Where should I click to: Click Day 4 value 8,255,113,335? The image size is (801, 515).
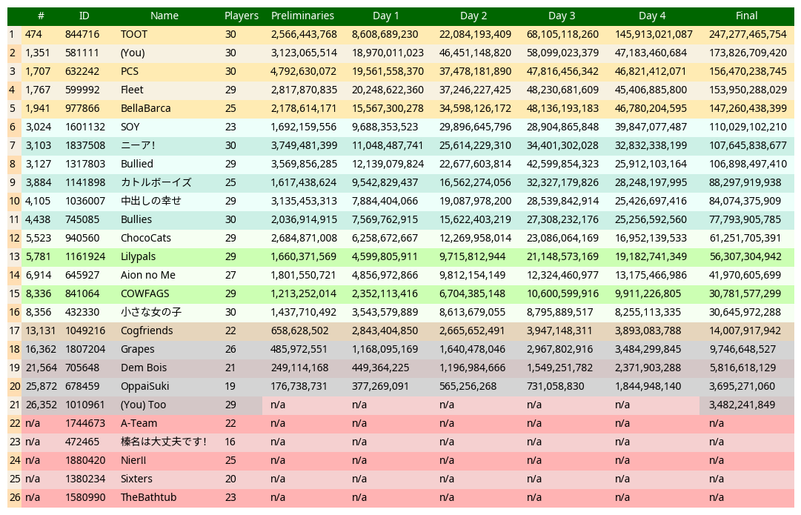coord(648,312)
